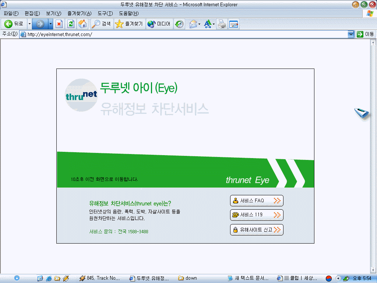The height and width of the screenshot is (283, 377).
Task: Open the 즐겨찾기(A) menu
Action: click(x=80, y=14)
